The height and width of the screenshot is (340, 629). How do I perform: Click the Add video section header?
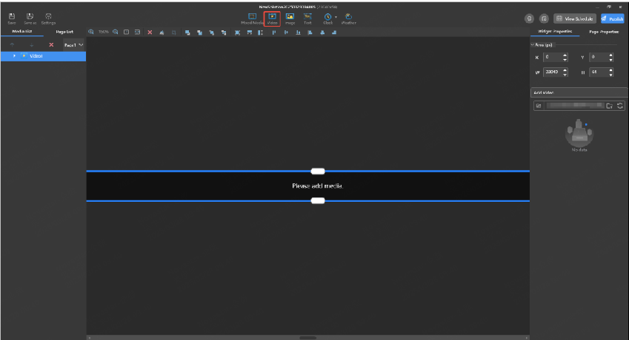tap(579, 92)
